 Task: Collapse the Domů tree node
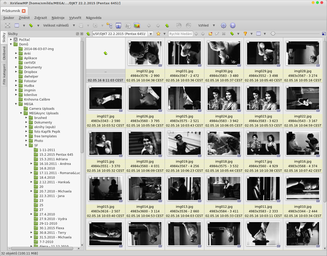coord(11,44)
